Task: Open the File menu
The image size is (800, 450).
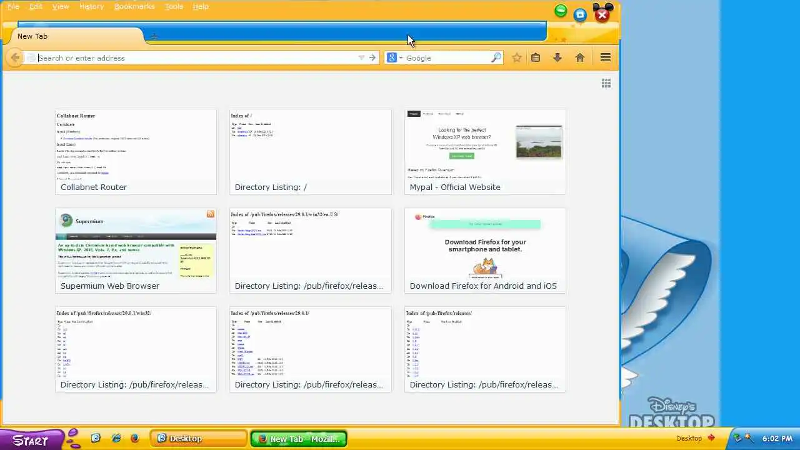Action: point(13,6)
